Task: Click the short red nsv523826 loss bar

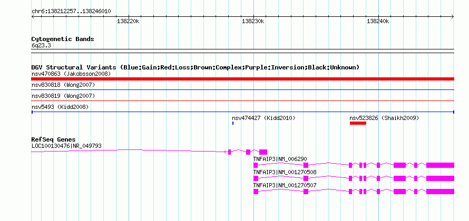Action: coord(358,123)
